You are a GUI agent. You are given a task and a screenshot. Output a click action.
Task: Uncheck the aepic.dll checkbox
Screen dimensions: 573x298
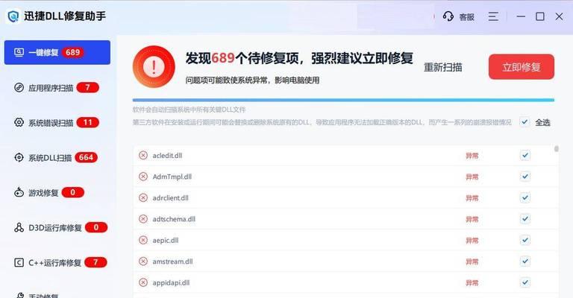(x=525, y=240)
